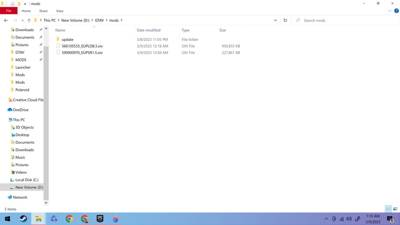The height and width of the screenshot is (225, 400).
Task: Open Local Disk (C:) drive
Action: [x=27, y=180]
